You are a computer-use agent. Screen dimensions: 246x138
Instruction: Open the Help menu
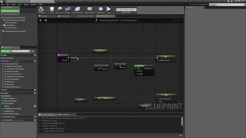[x=40, y=5]
